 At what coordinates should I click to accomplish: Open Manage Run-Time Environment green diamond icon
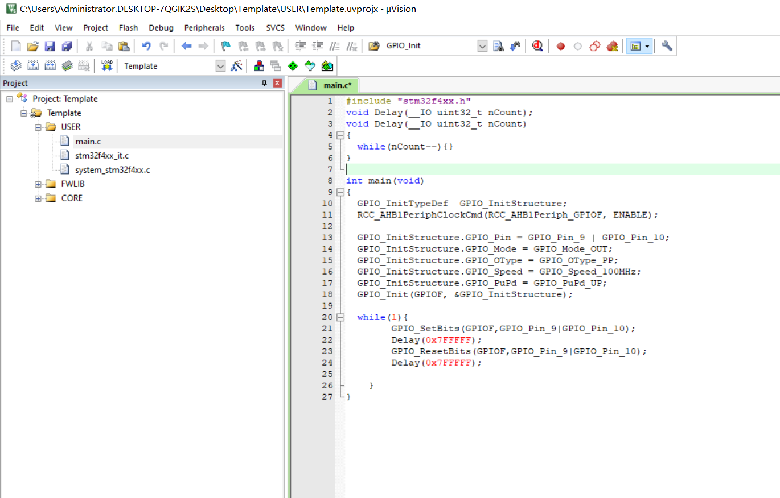[293, 66]
